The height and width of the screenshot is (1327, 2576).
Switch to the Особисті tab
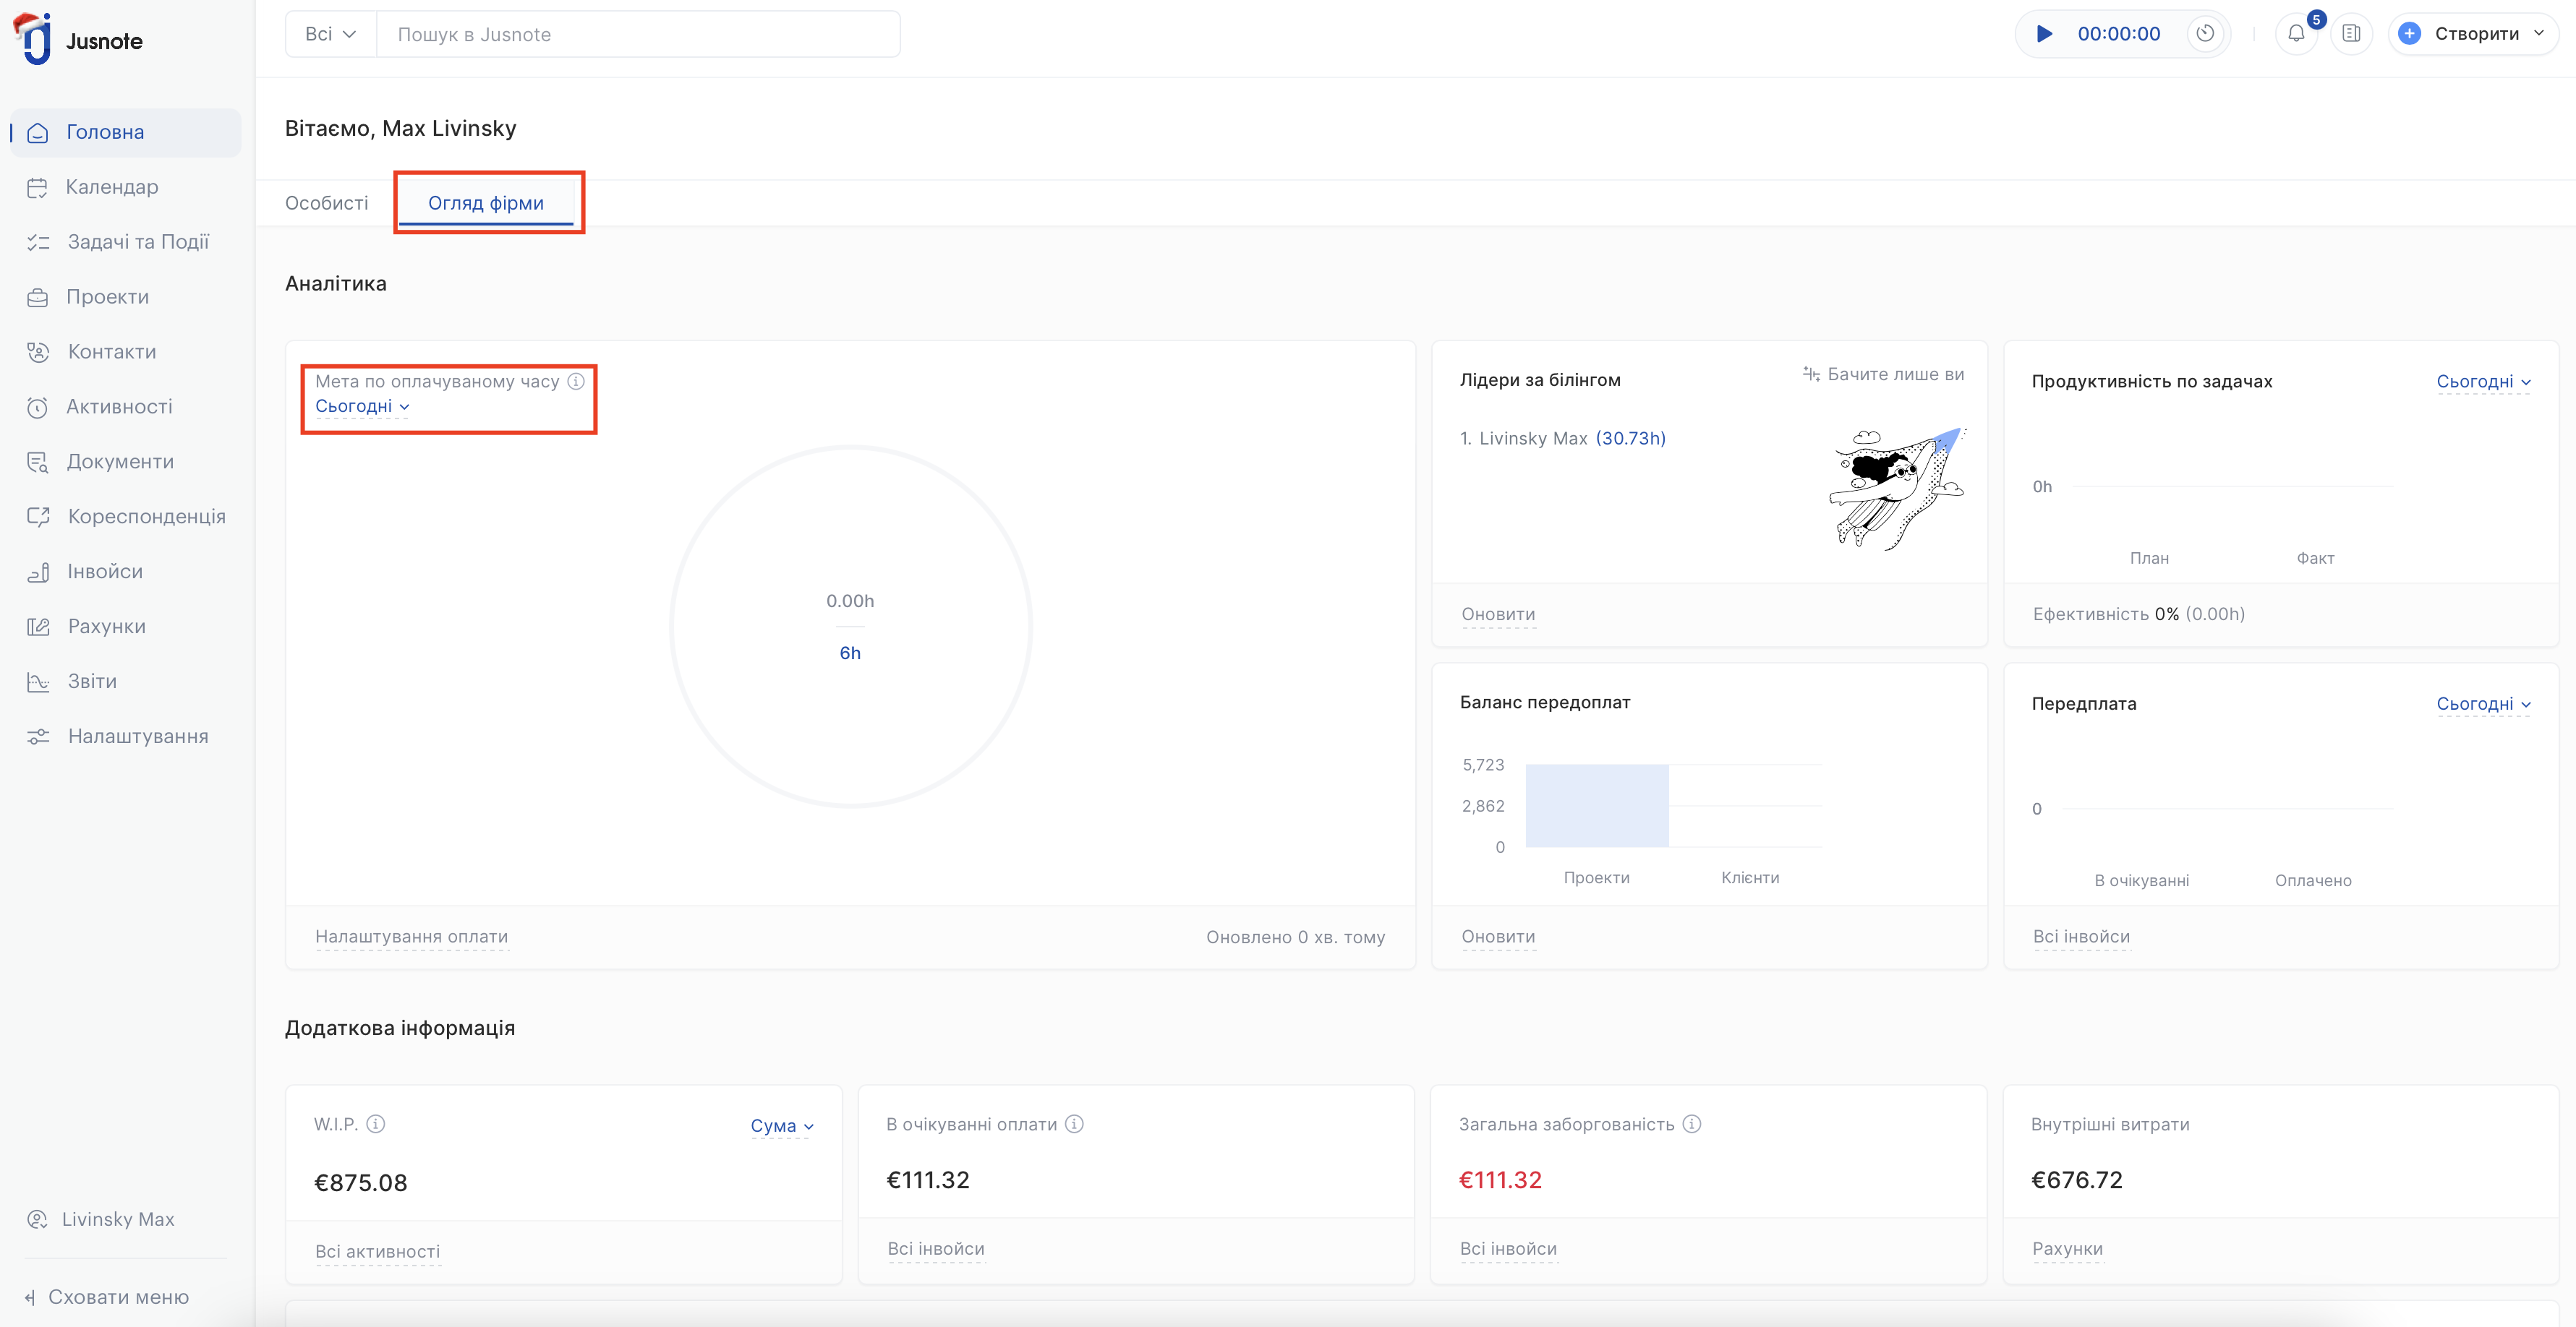[327, 203]
